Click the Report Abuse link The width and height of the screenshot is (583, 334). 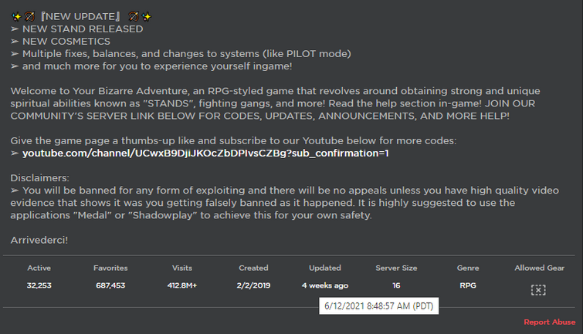coord(549,322)
